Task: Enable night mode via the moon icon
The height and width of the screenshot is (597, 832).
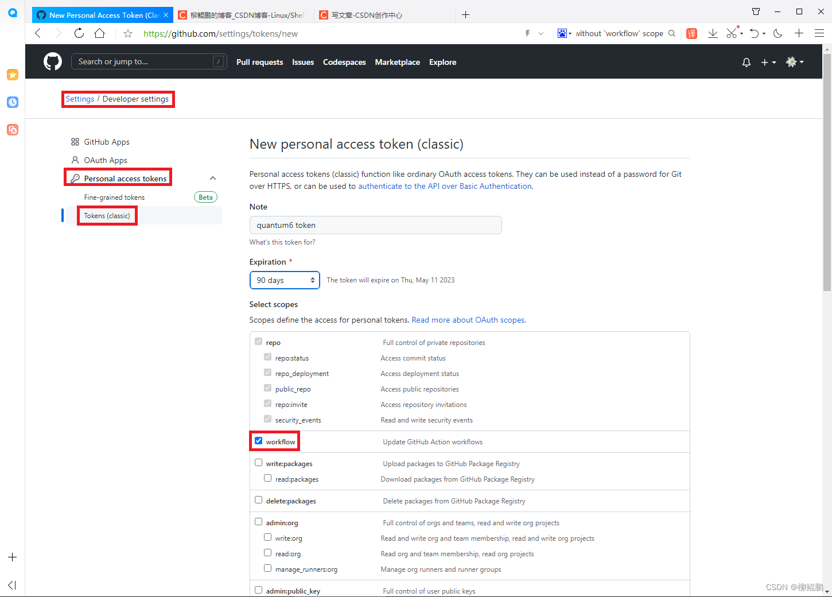Action: [777, 33]
